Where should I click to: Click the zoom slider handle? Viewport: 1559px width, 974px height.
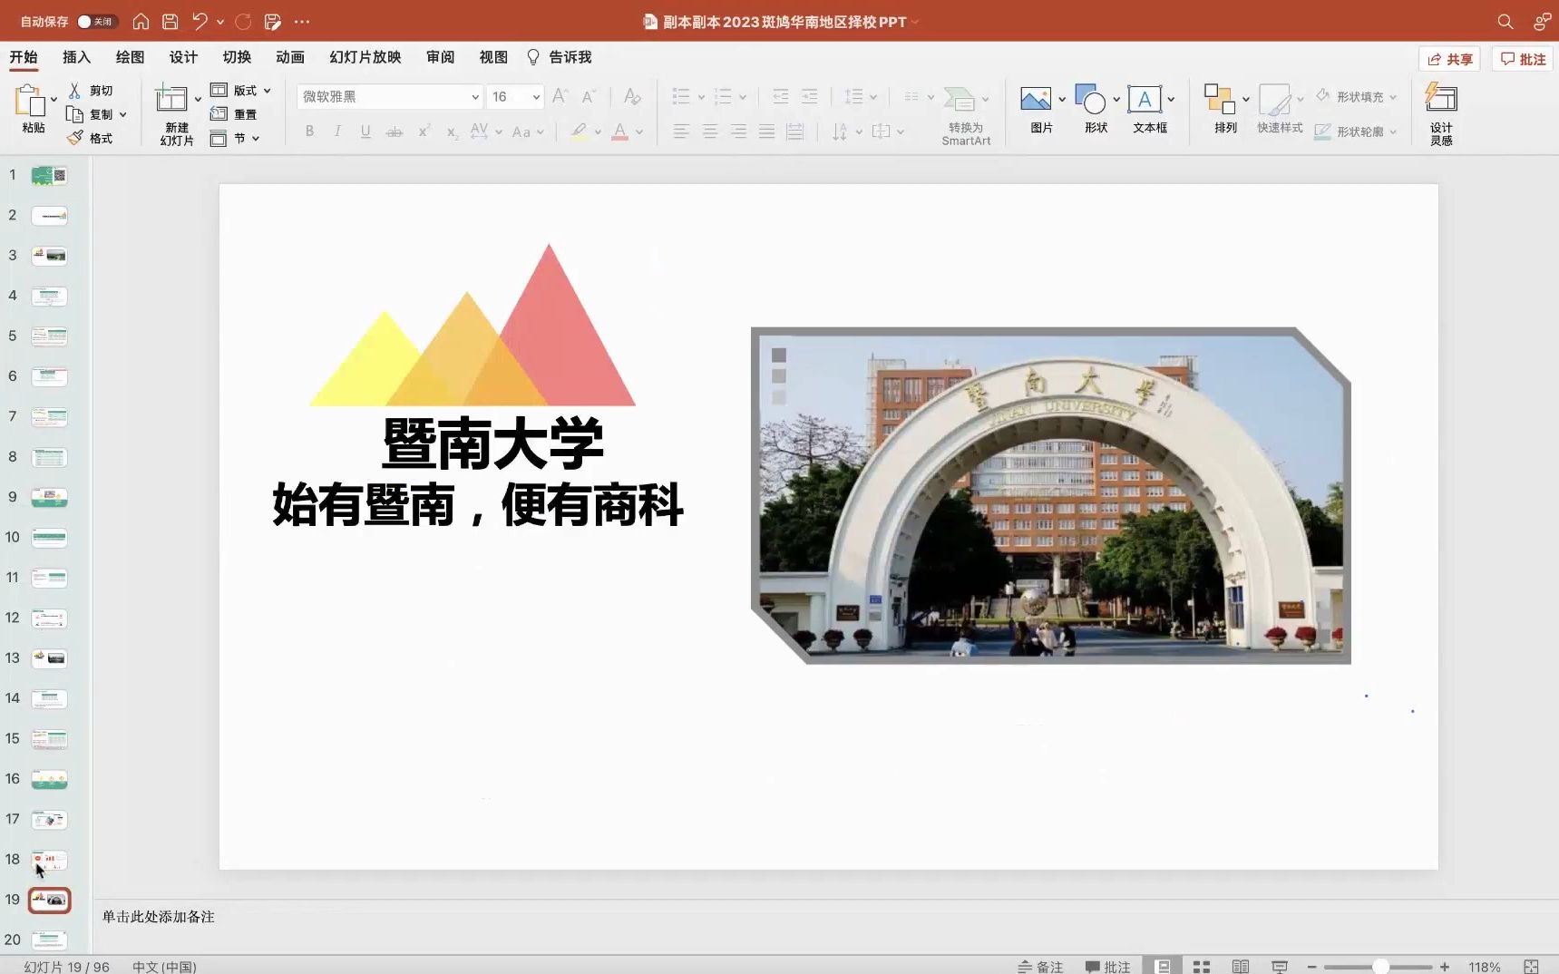point(1380,967)
